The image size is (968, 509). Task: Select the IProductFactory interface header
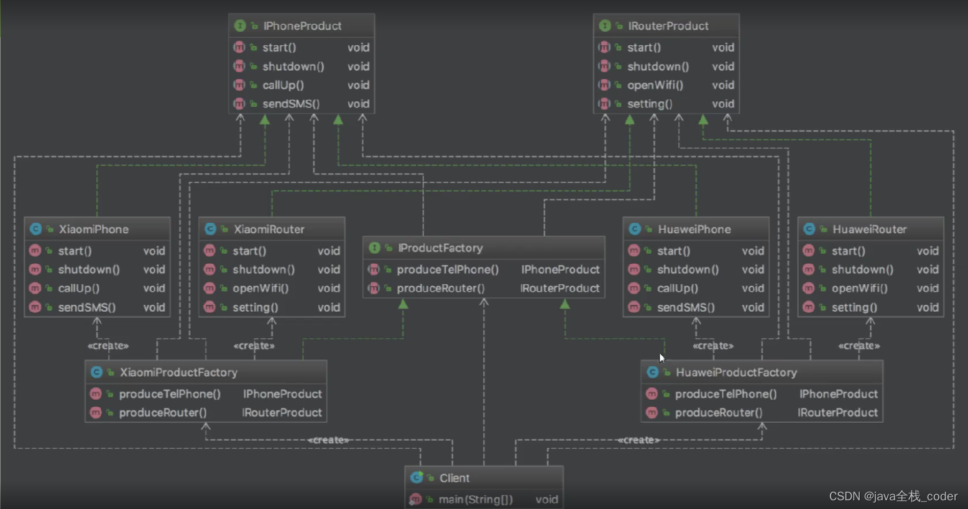click(484, 248)
